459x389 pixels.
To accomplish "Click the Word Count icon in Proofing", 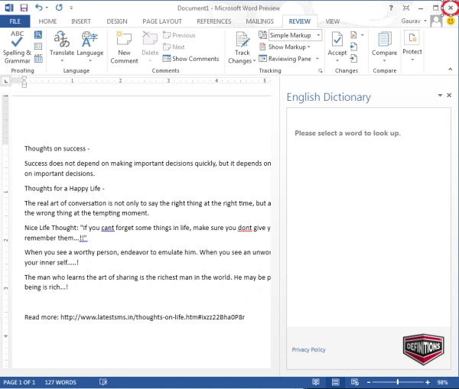I will click(38, 58).
